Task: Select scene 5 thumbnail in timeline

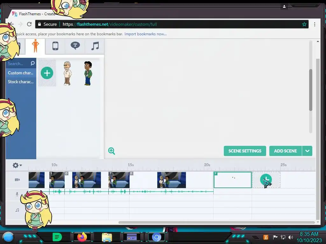Action: [57, 180]
